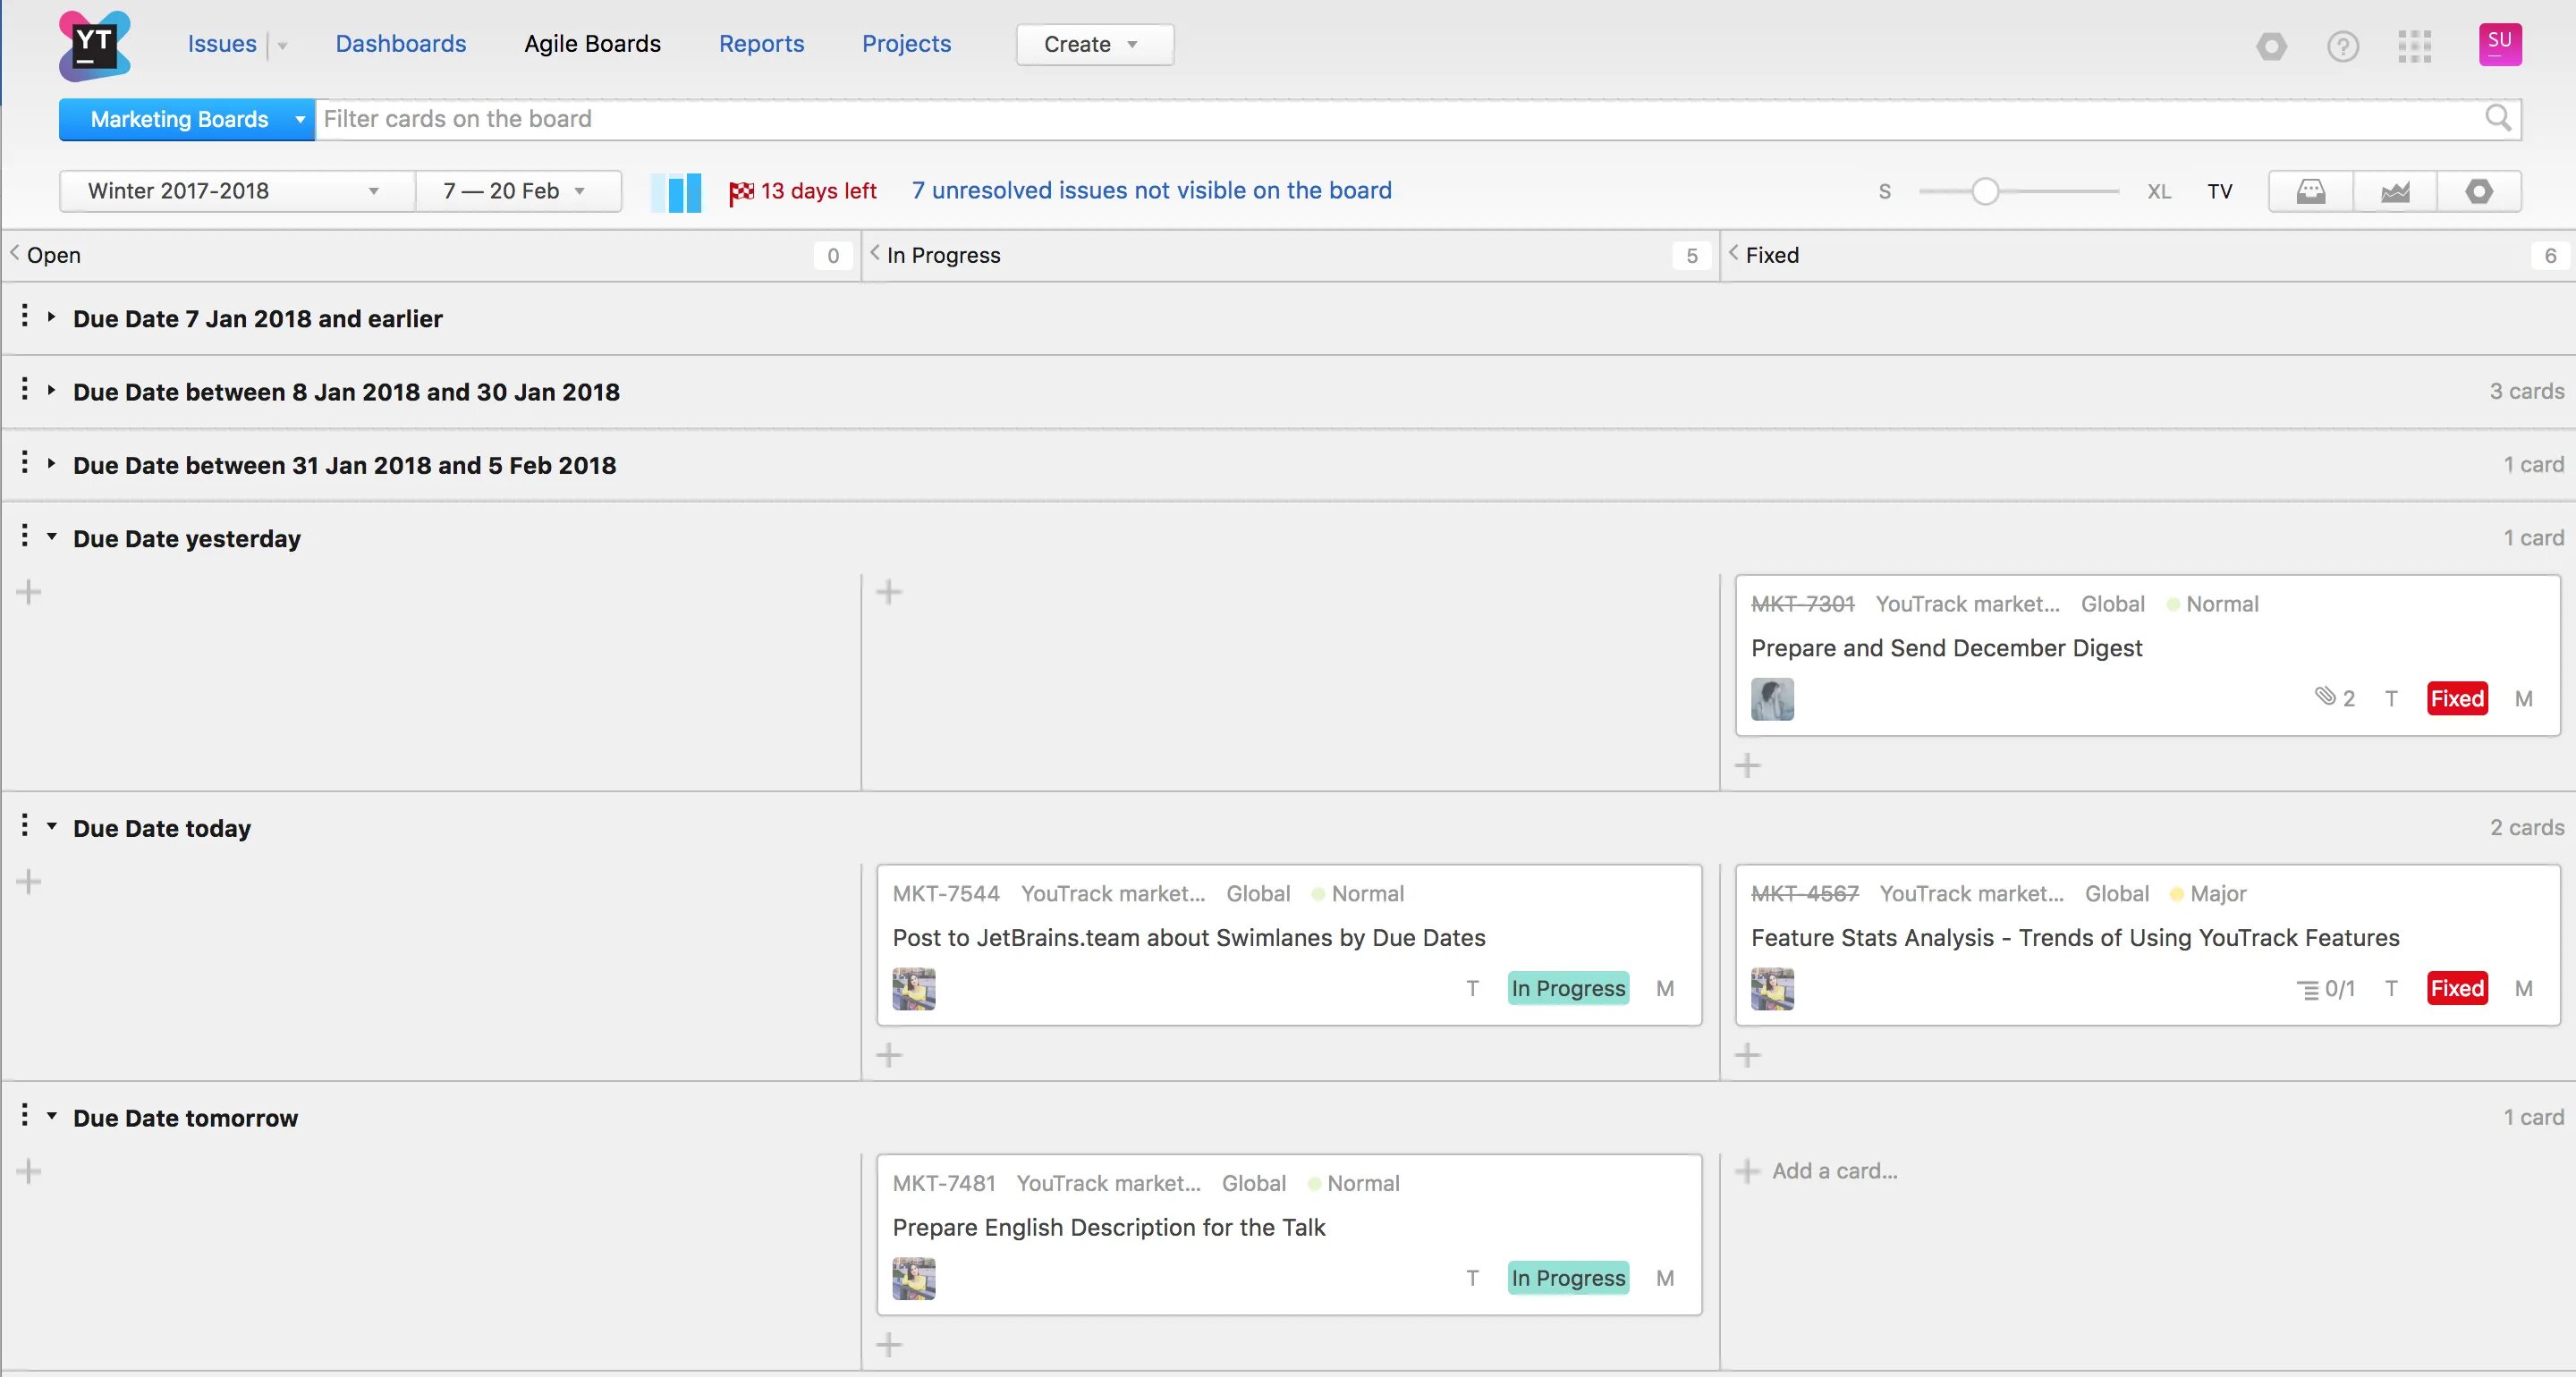
Task: Open the backlog tray icon
Action: (x=2310, y=191)
